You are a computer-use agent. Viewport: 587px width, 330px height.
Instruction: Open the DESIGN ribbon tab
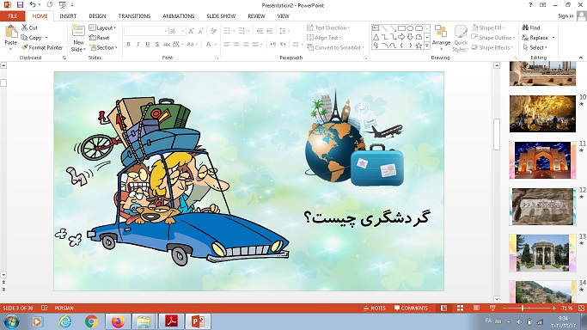click(x=97, y=16)
